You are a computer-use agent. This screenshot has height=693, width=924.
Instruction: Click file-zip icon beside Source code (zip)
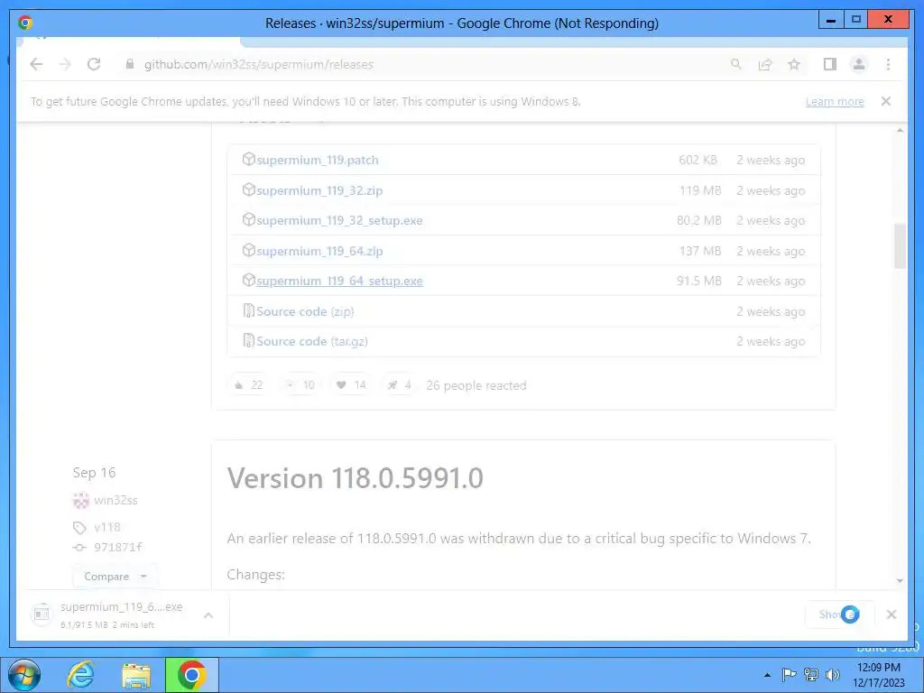249,310
